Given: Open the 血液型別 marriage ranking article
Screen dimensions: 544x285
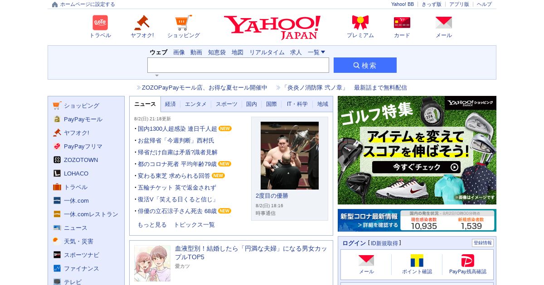Looking at the screenshot, I should click(x=251, y=252).
